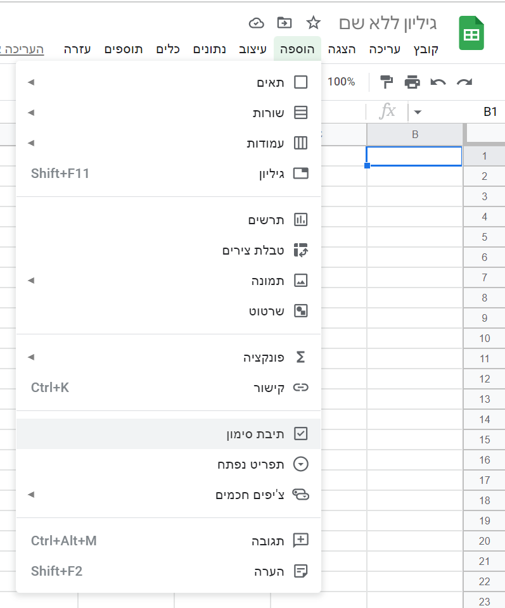Open the name box dropdown arrow
Viewport: 505px width, 608px height.
[418, 113]
